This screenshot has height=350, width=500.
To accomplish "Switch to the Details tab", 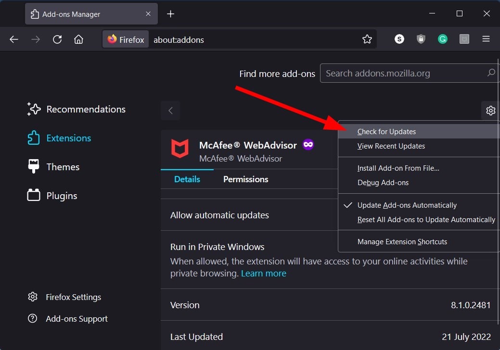I will click(187, 179).
